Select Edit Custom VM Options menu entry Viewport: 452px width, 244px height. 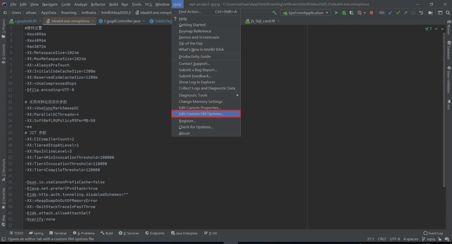(x=206, y=114)
